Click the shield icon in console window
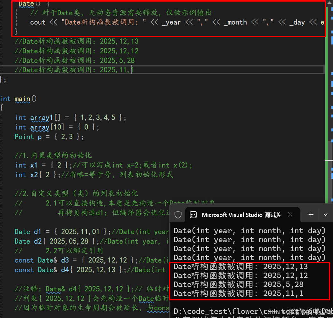The image size is (333, 318). pos(178,215)
